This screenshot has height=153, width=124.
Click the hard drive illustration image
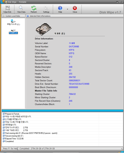click(x=43, y=29)
